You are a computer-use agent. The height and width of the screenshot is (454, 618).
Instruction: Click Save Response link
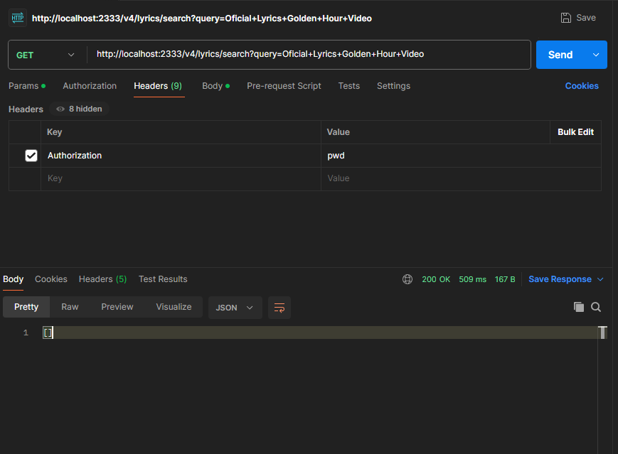(560, 279)
